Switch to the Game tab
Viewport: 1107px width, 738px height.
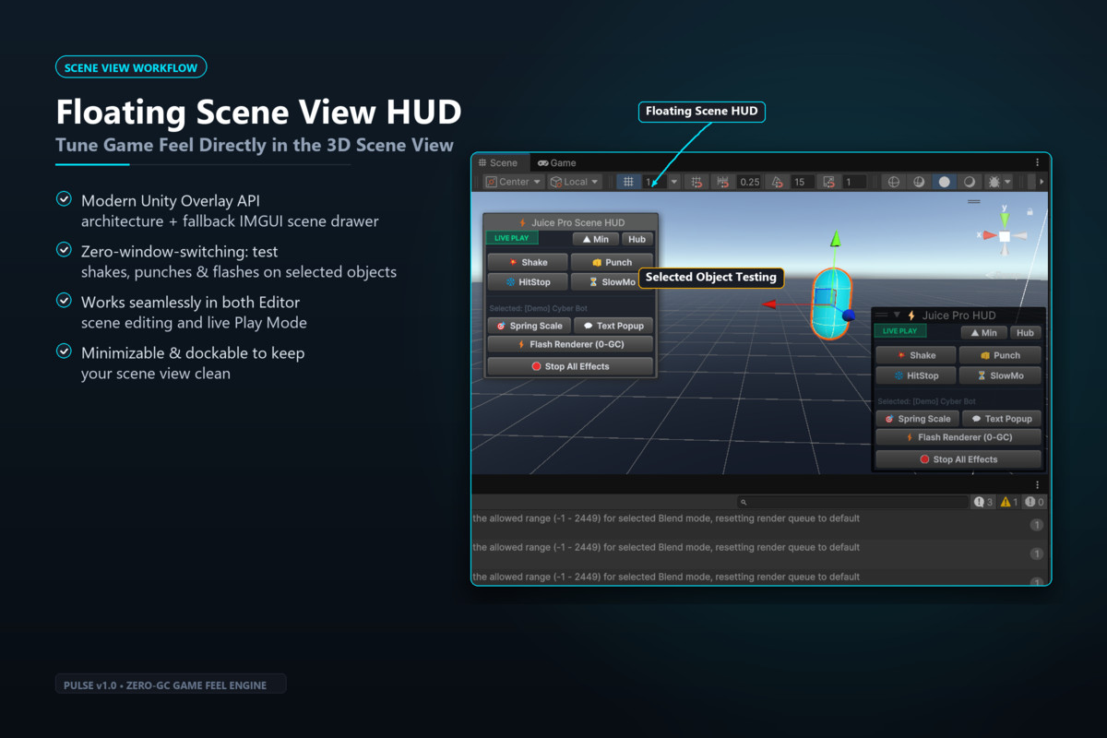point(557,163)
